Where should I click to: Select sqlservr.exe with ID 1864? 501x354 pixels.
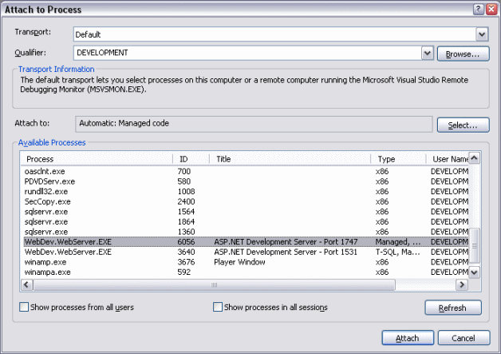pyautogui.click(x=246, y=222)
